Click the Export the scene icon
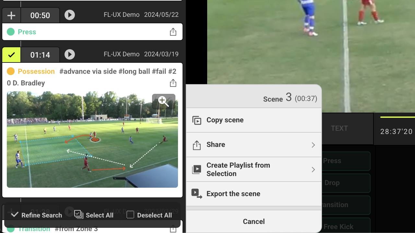Screen dimensions: 415x233 click(x=197, y=194)
